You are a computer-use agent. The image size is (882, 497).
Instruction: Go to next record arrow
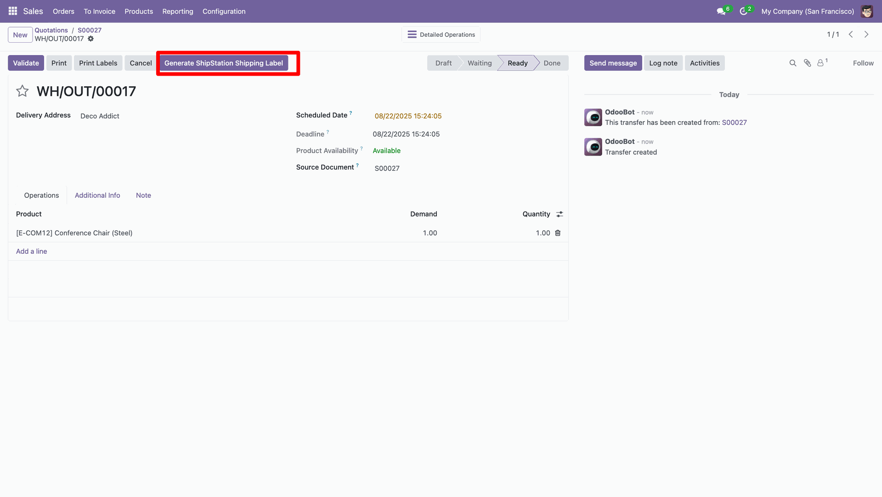[866, 34]
